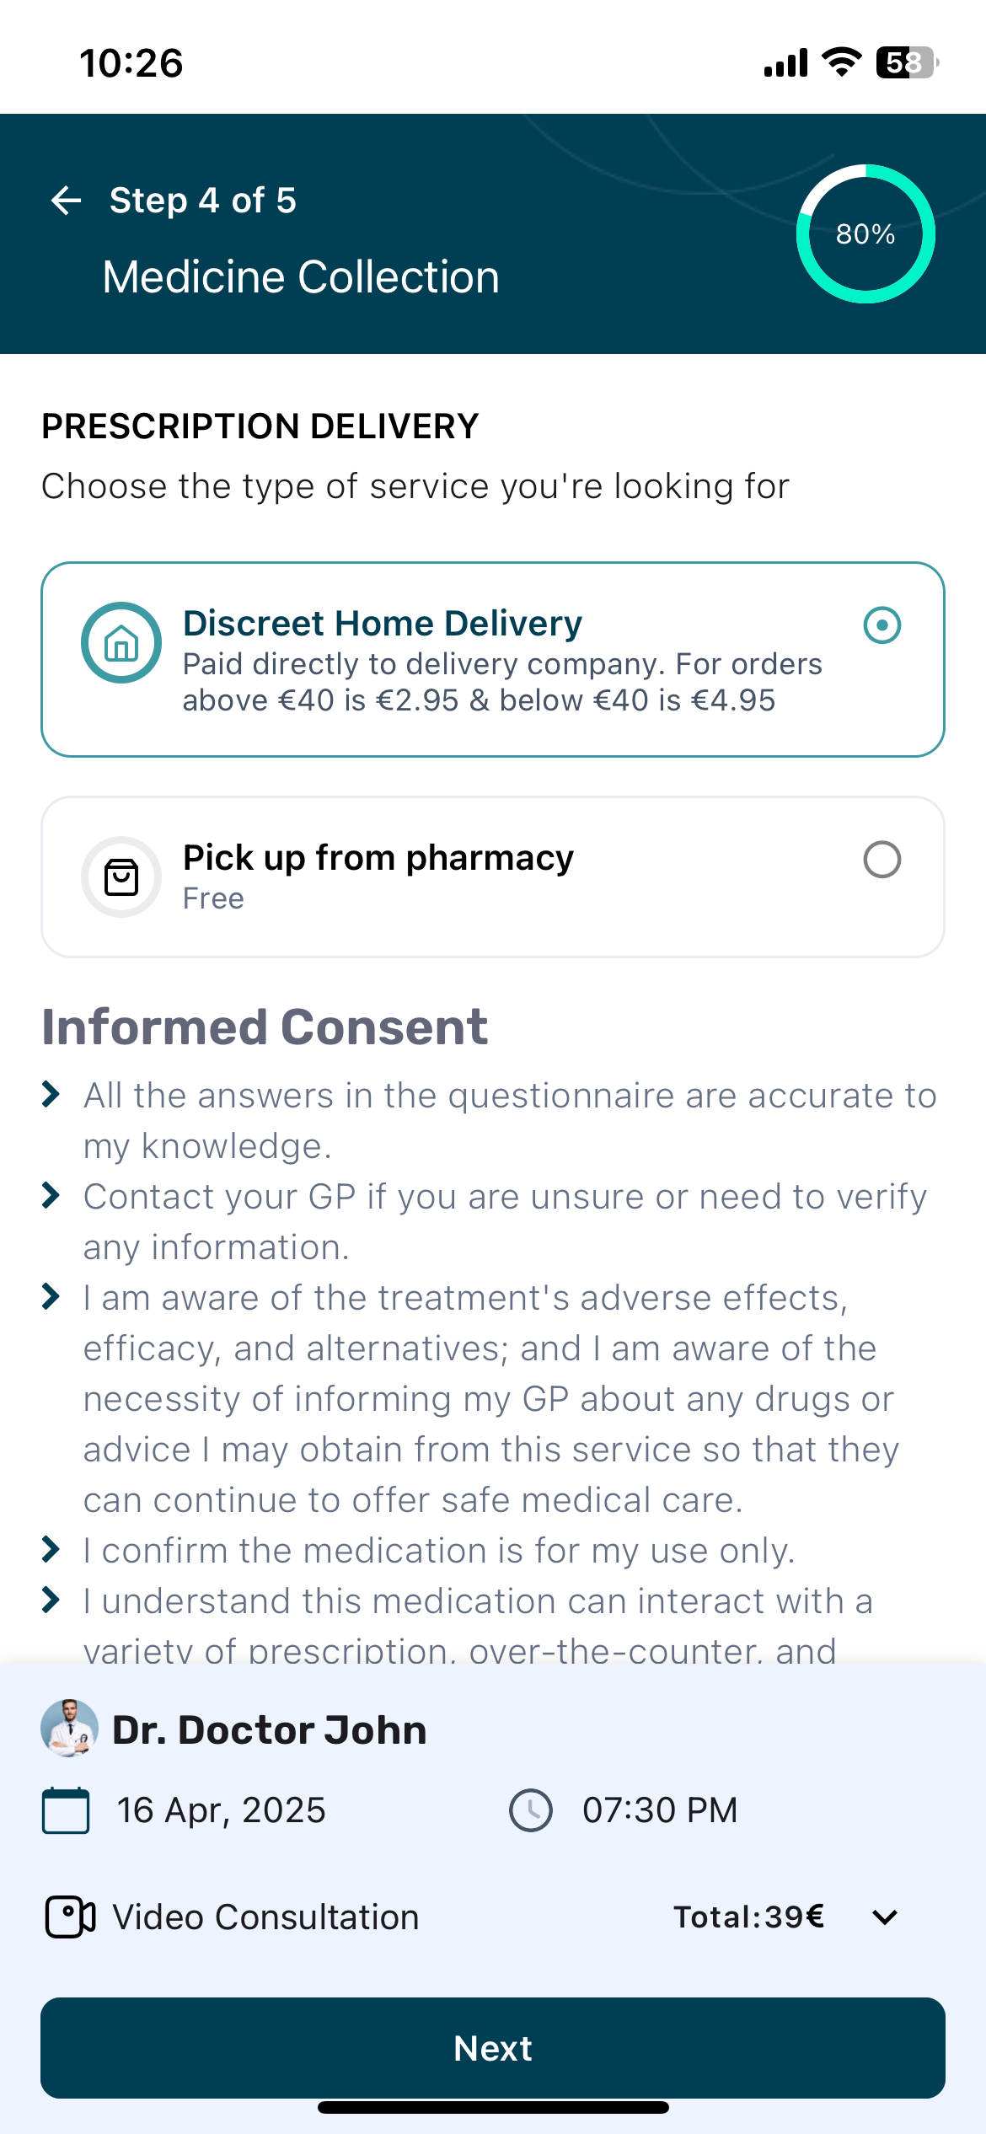
Task: Tap the Next button
Action: click(x=493, y=2048)
